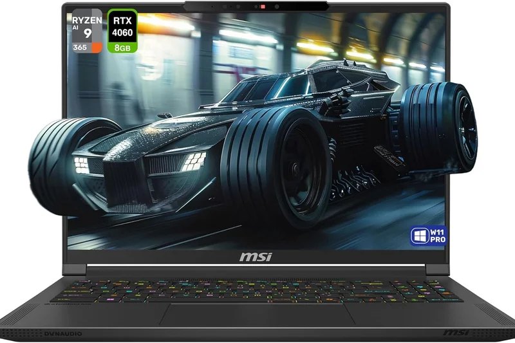Click the car's front wheel on screen

pyautogui.click(x=277, y=167)
